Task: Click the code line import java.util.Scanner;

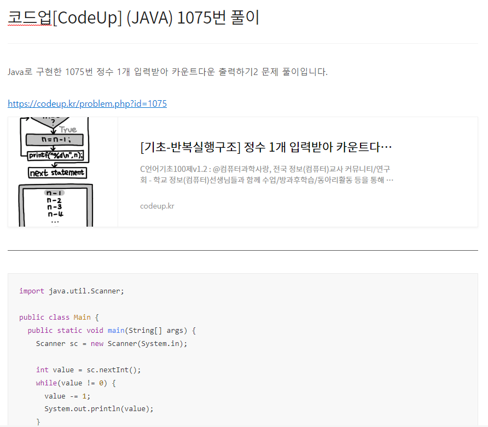Action: [x=72, y=291]
